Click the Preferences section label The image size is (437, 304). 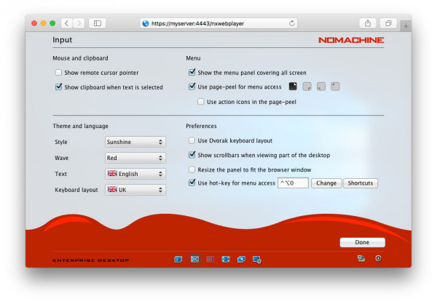point(201,126)
